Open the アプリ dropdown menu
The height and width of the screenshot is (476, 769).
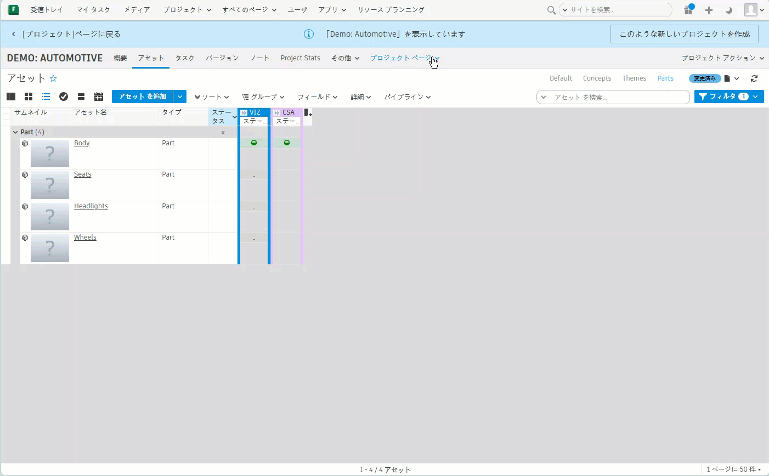pyautogui.click(x=332, y=10)
